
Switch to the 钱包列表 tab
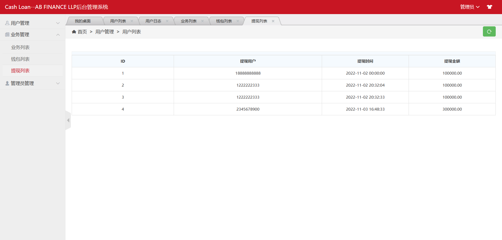[224, 21]
